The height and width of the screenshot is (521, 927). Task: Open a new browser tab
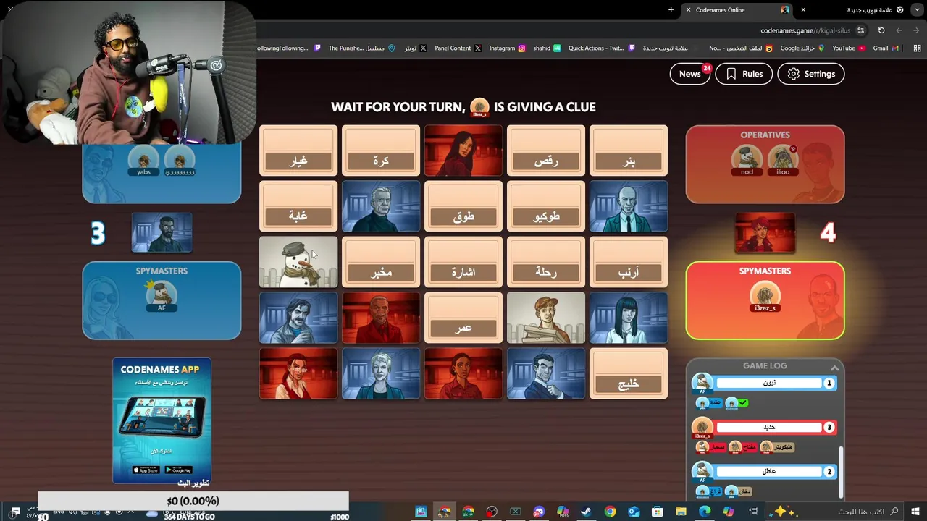coord(671,10)
